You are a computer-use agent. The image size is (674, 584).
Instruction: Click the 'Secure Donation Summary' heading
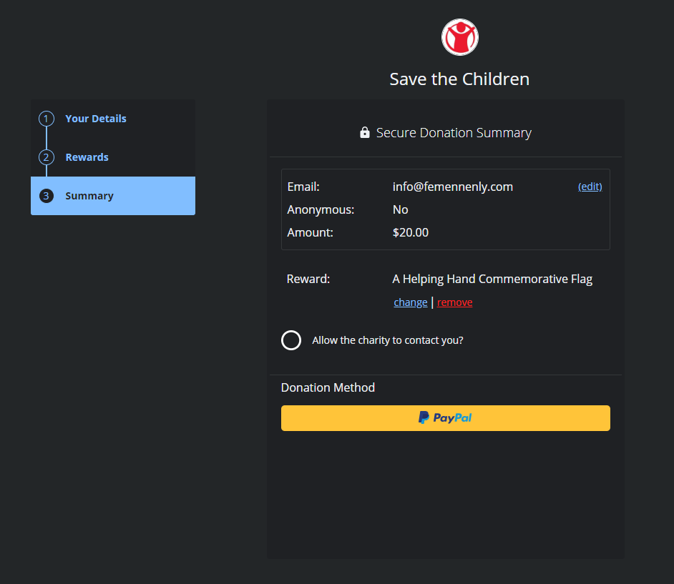454,133
